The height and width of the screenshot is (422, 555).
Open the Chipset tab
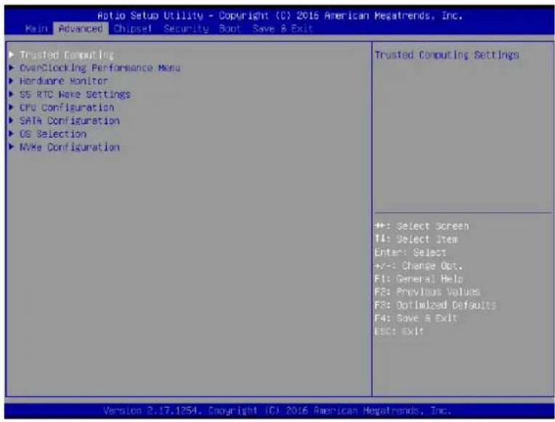tap(133, 28)
